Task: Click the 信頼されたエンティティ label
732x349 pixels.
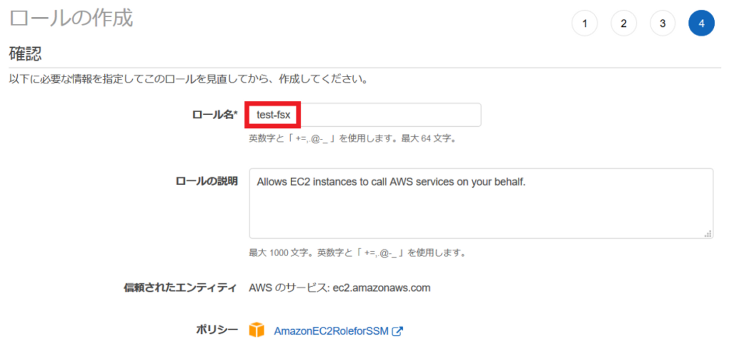Action: (x=180, y=288)
